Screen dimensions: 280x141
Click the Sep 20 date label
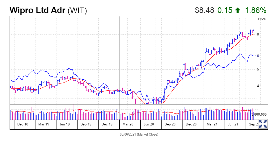[x=170, y=124]
